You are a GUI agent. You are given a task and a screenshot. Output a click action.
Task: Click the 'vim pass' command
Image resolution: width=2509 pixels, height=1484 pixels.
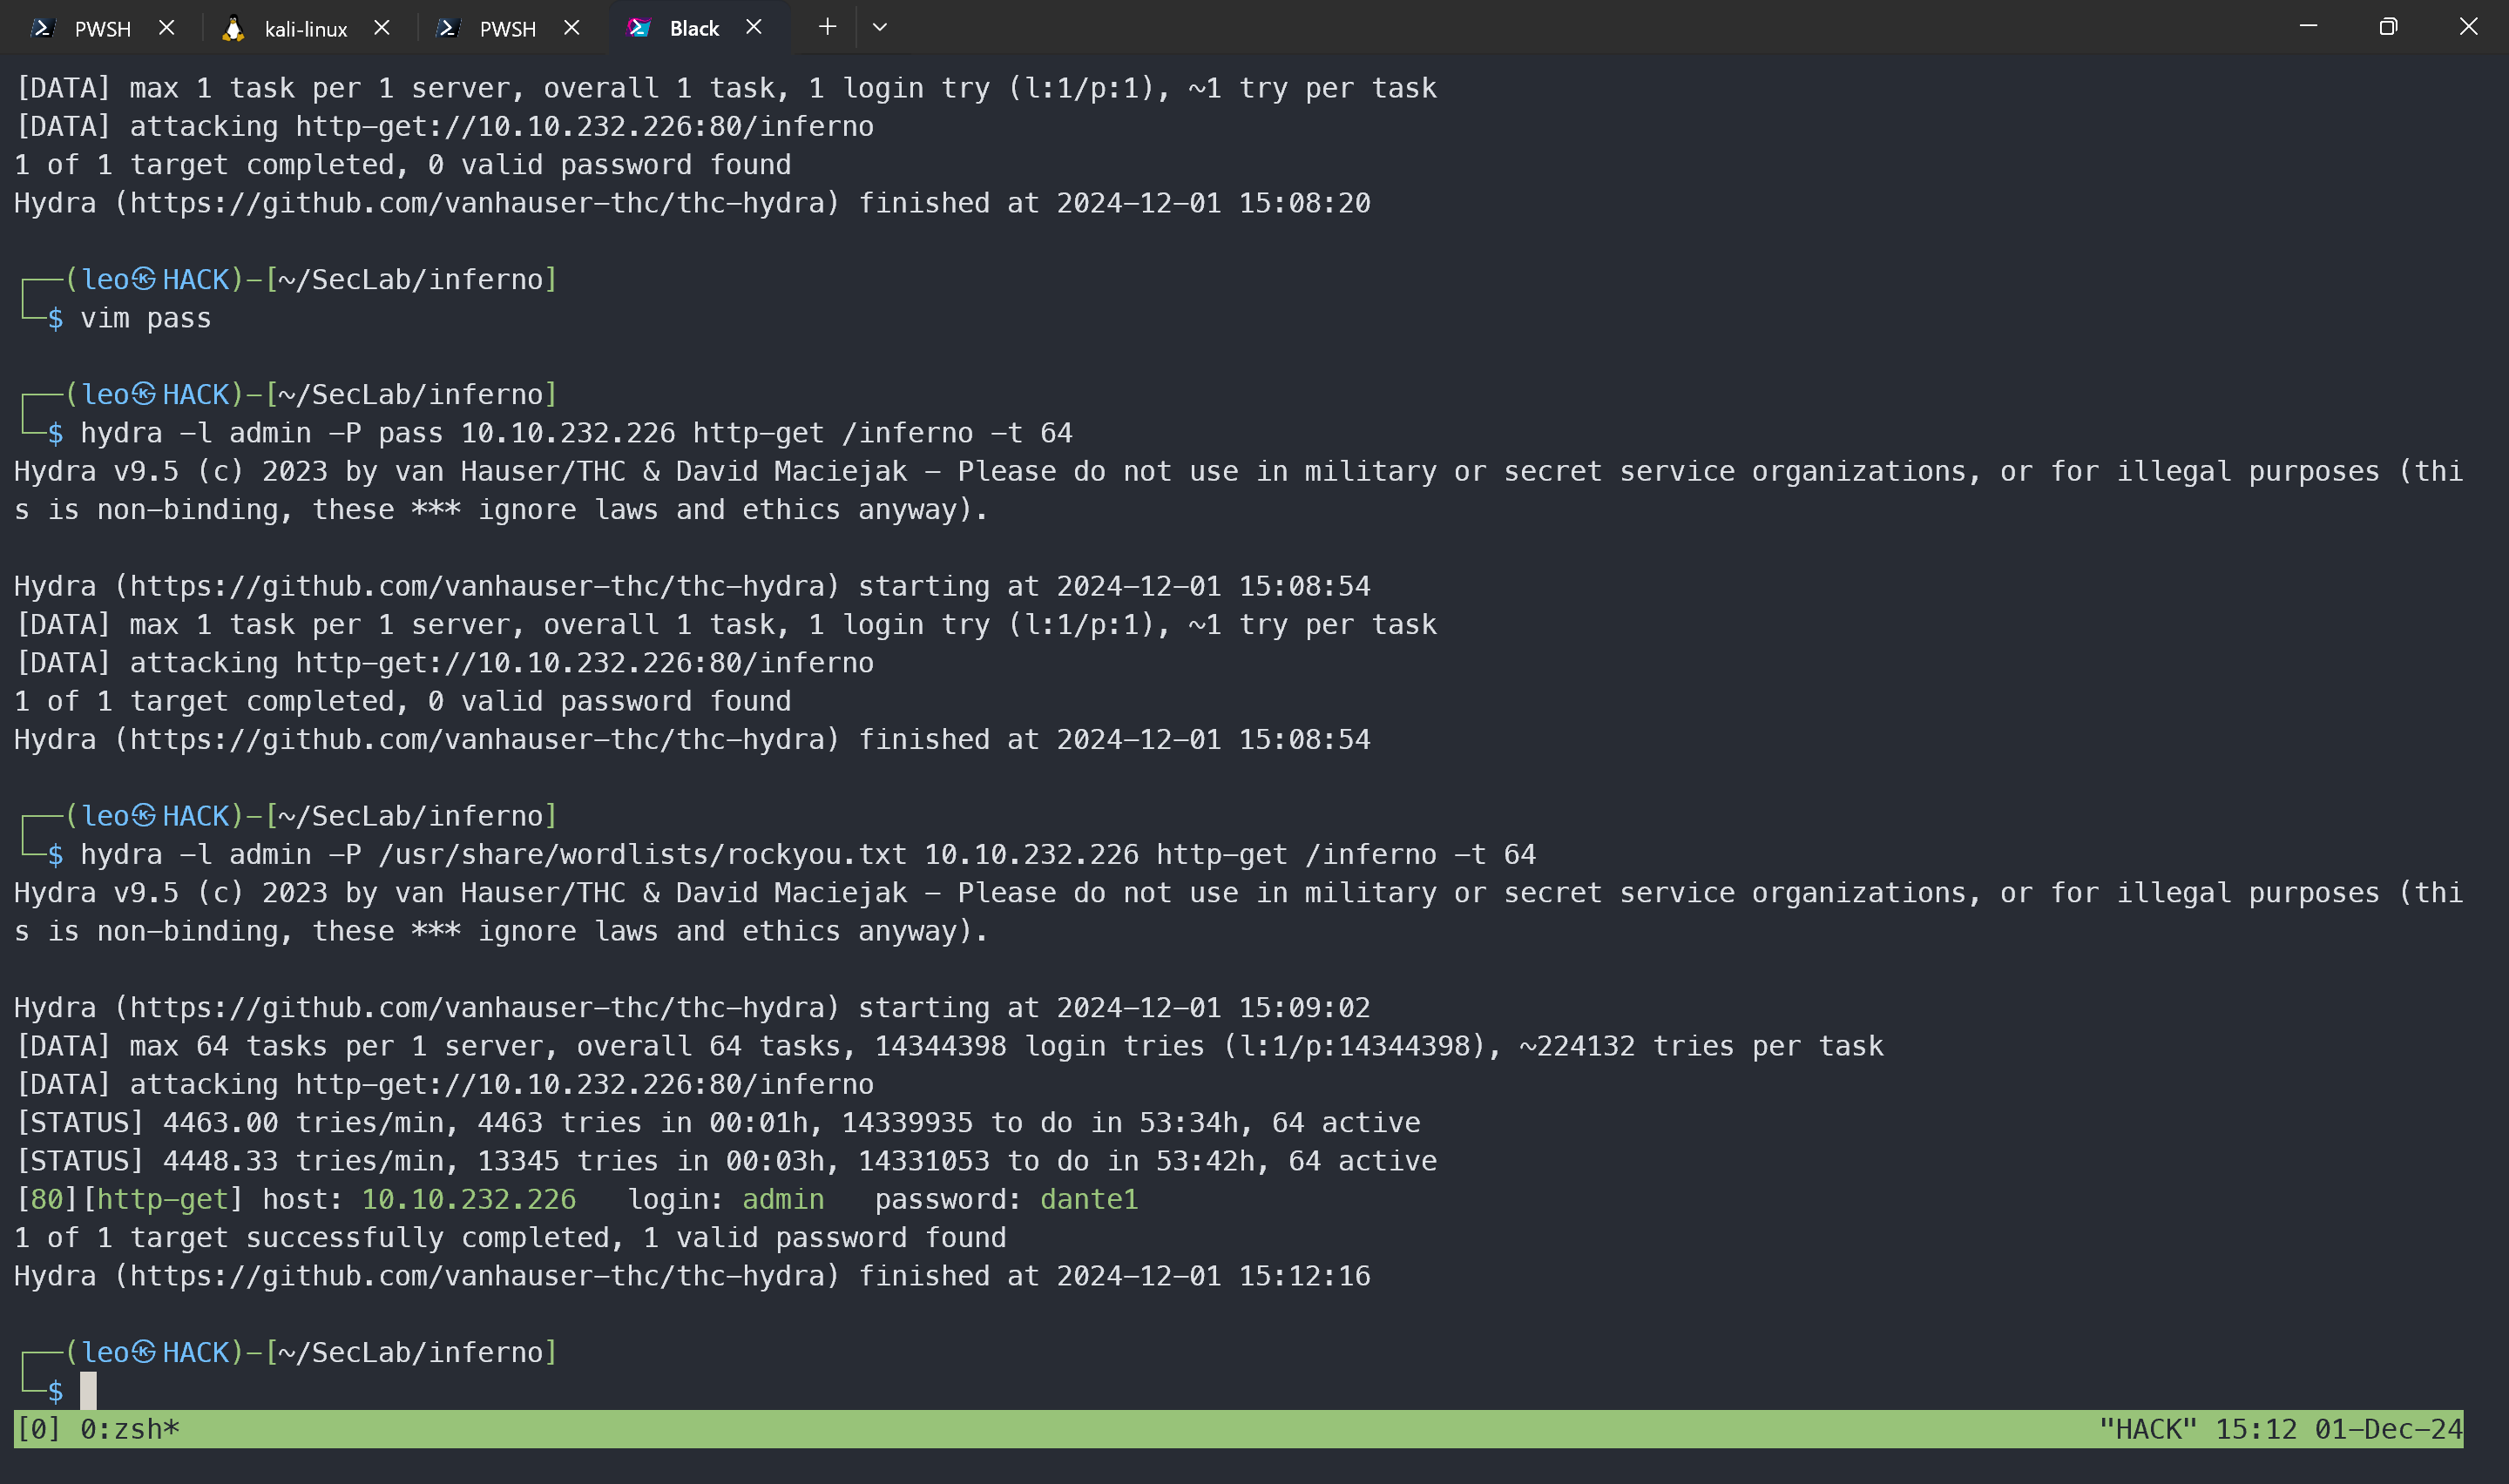[146, 318]
